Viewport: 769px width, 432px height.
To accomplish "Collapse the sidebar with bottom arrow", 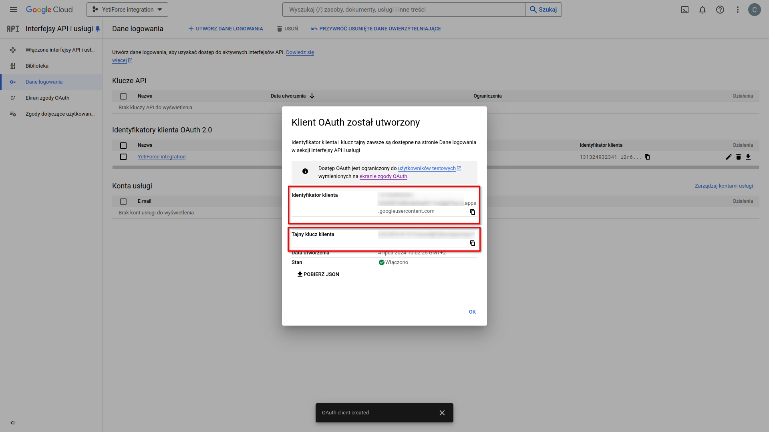I will pos(12,423).
